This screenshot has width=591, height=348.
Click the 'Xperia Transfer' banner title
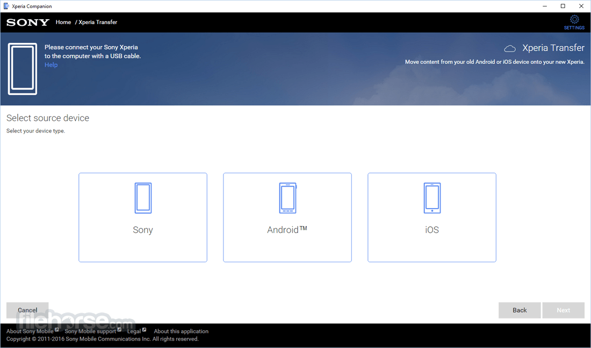tap(553, 48)
